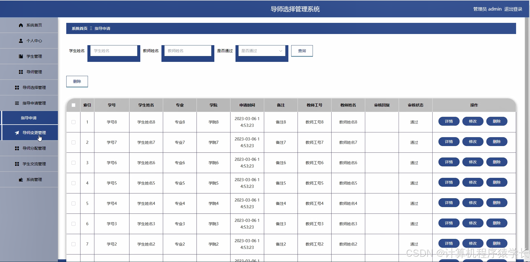Click the paper plane icon beside 导师变更管理
The width and height of the screenshot is (530, 262).
tap(17, 133)
